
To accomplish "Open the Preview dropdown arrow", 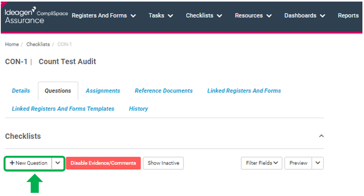I will click(x=318, y=163).
